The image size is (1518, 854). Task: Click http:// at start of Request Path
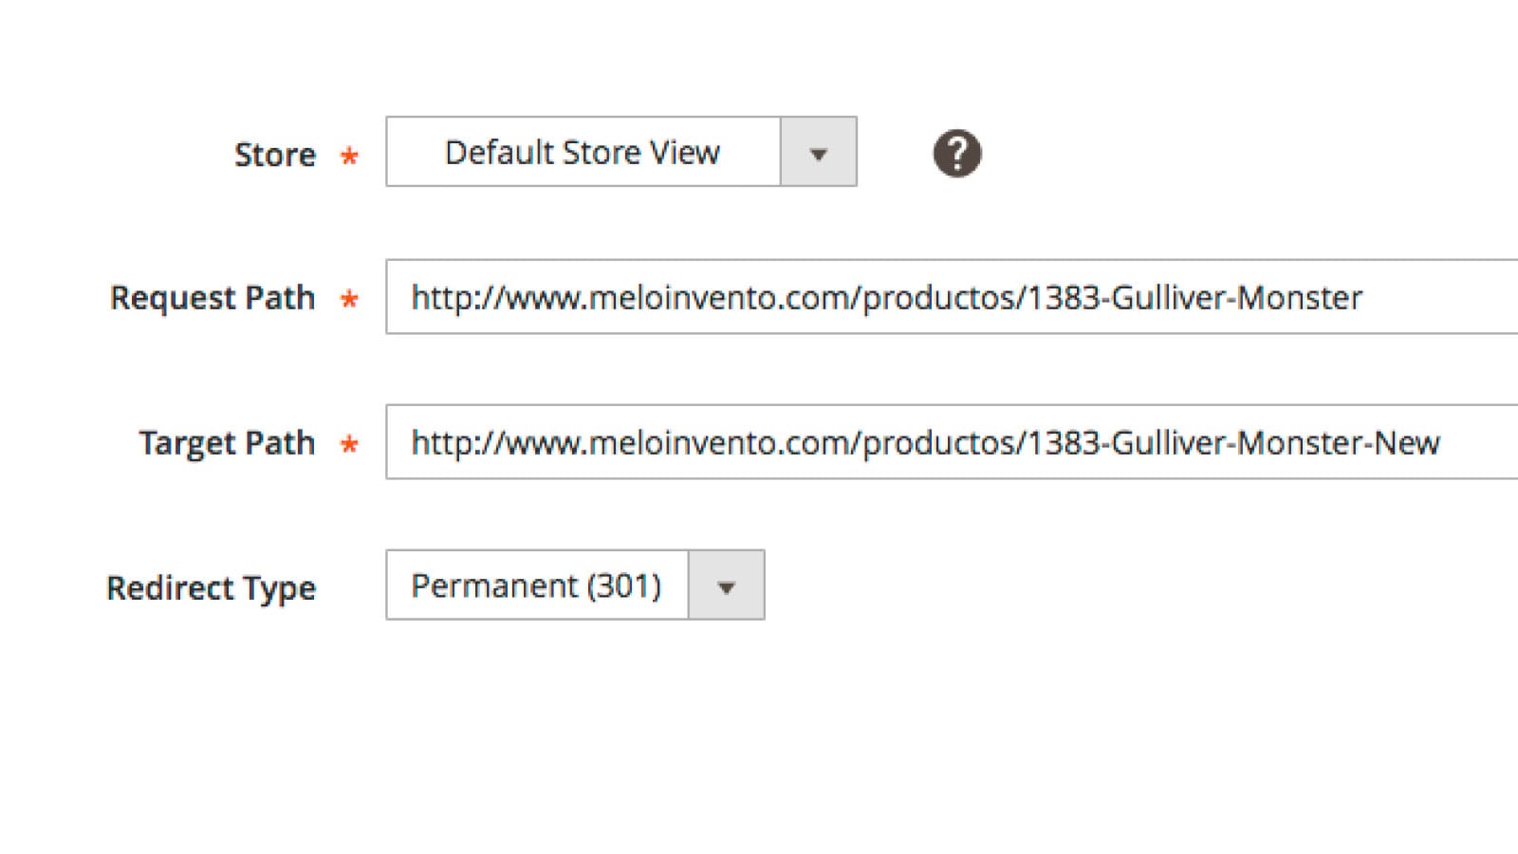coord(454,298)
